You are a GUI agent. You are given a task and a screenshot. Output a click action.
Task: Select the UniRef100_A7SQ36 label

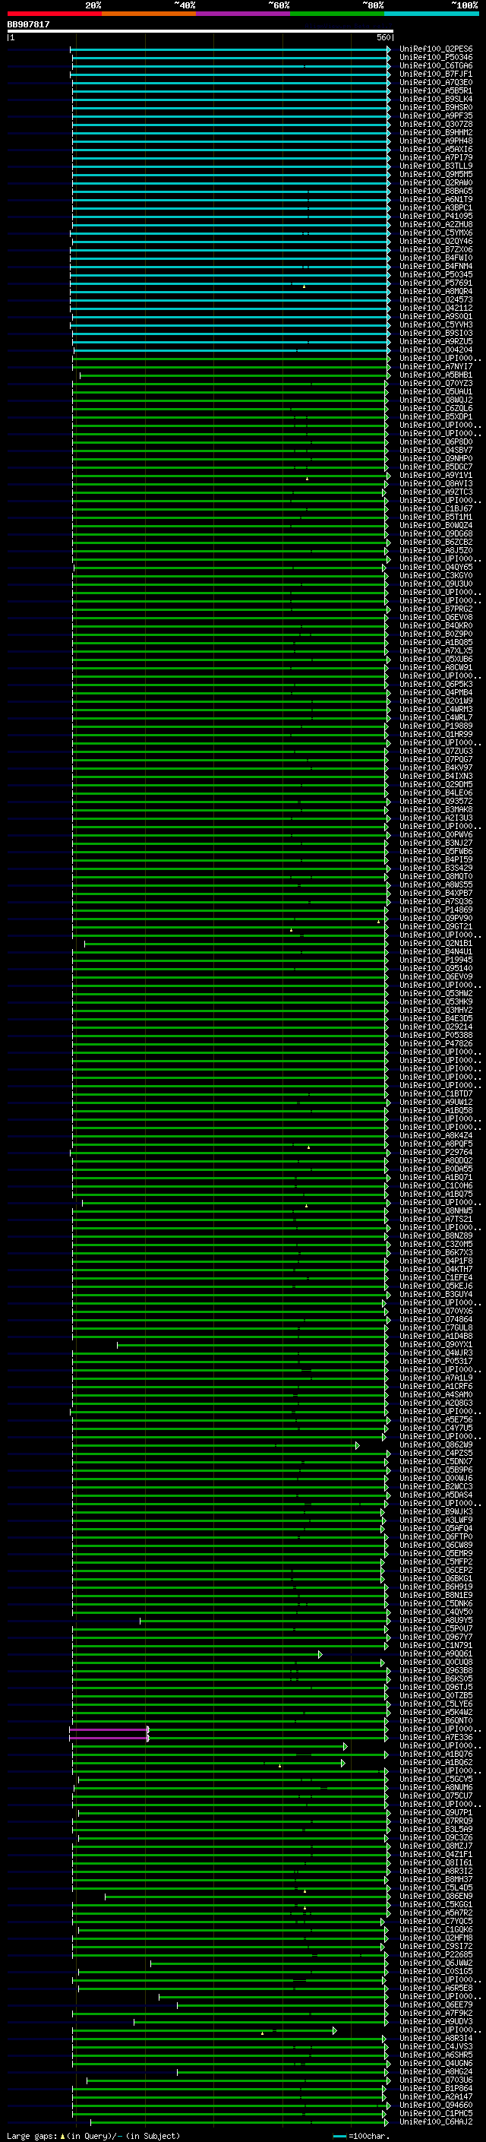pyautogui.click(x=435, y=901)
